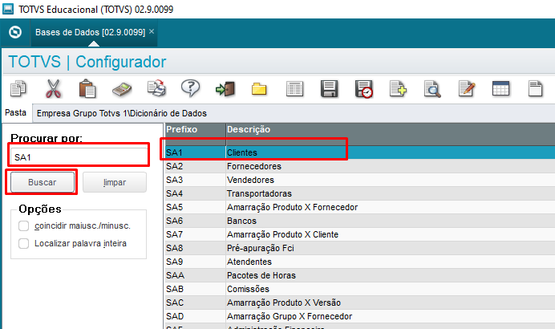Click the SA8 prefix cell
555x329 pixels.
pos(195,248)
